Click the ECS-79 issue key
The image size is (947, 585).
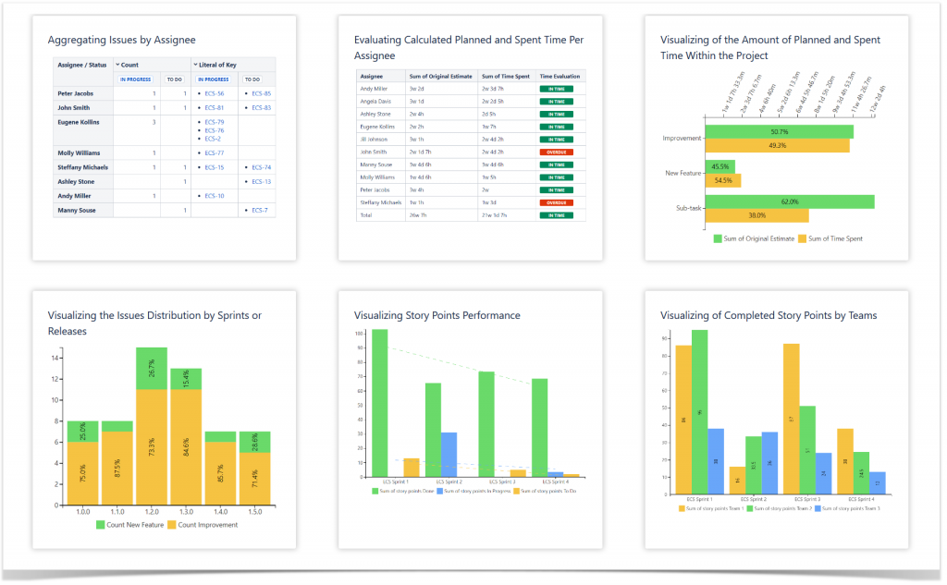(215, 122)
